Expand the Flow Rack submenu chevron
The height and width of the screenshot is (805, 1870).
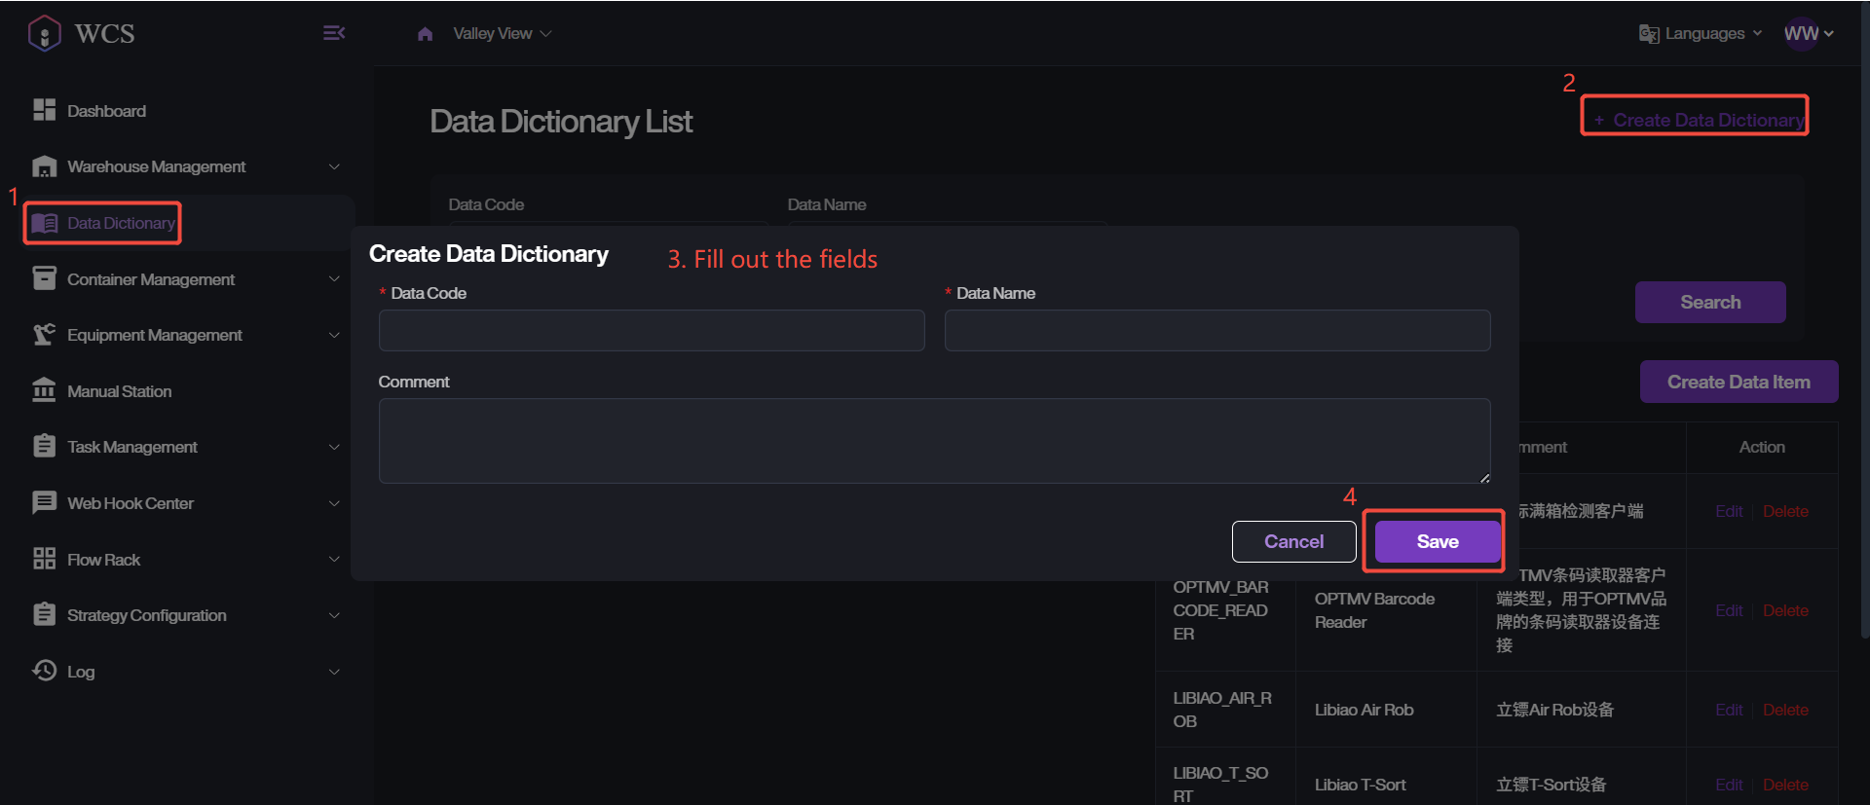click(334, 559)
